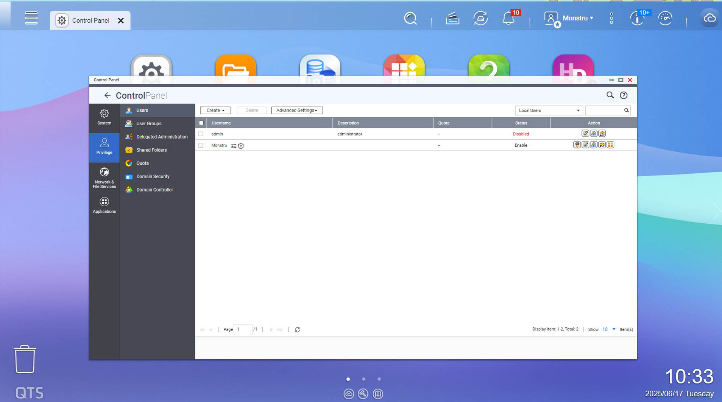Open the Dashboard gauge icon
Screen dimensions: 722x402
pyautogui.click(x=665, y=18)
